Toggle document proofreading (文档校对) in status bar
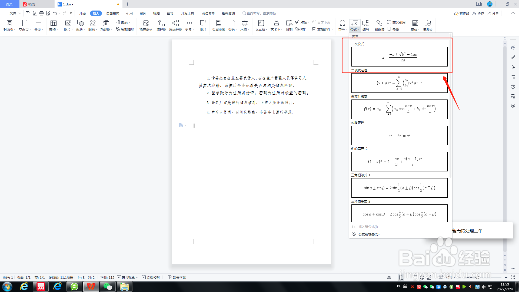The image size is (519, 292). click(x=151, y=277)
